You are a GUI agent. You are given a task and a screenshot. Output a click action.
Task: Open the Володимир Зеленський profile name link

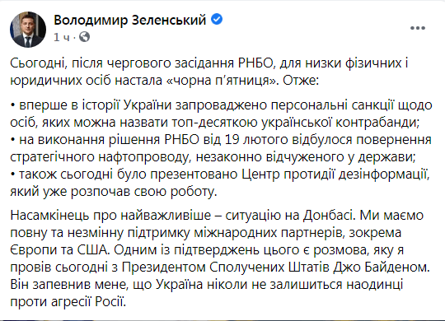(130, 20)
